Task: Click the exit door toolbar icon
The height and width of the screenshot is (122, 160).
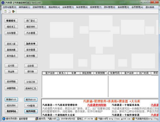Action: (x=14, y=11)
